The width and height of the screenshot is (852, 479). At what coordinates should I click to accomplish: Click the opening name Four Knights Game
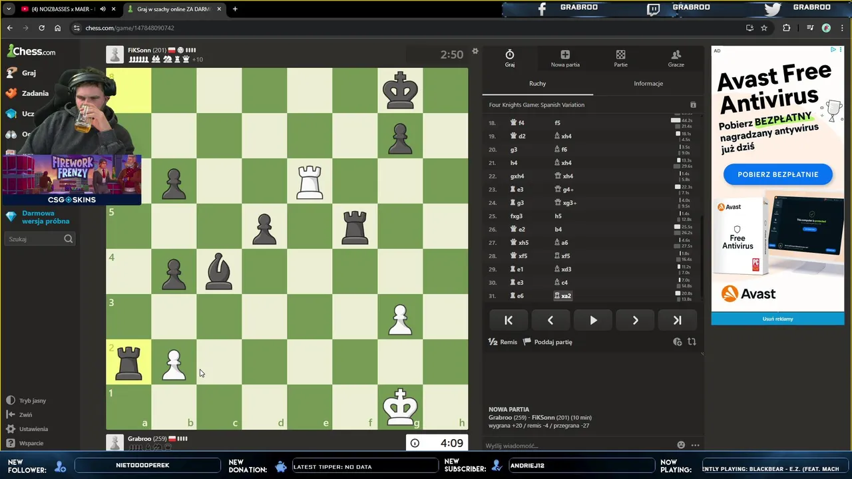click(536, 105)
